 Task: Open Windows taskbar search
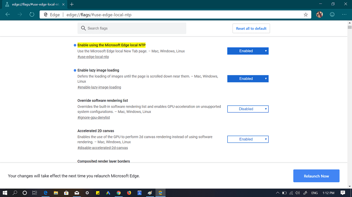[x=15, y=193]
